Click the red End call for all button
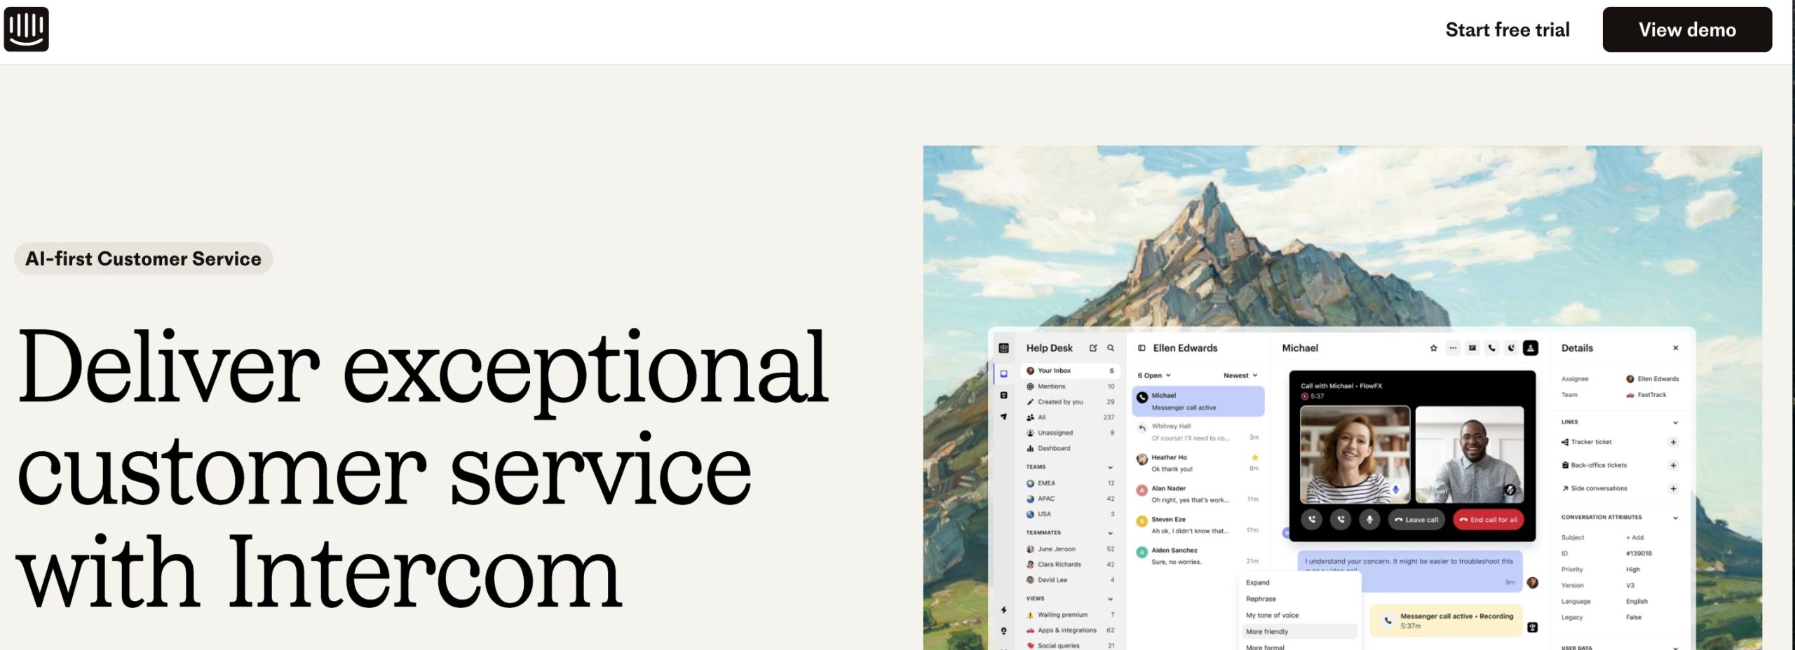Screen dimensions: 1795x650 1489,520
